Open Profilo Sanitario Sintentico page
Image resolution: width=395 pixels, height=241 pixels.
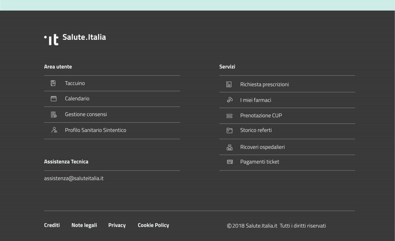96,130
